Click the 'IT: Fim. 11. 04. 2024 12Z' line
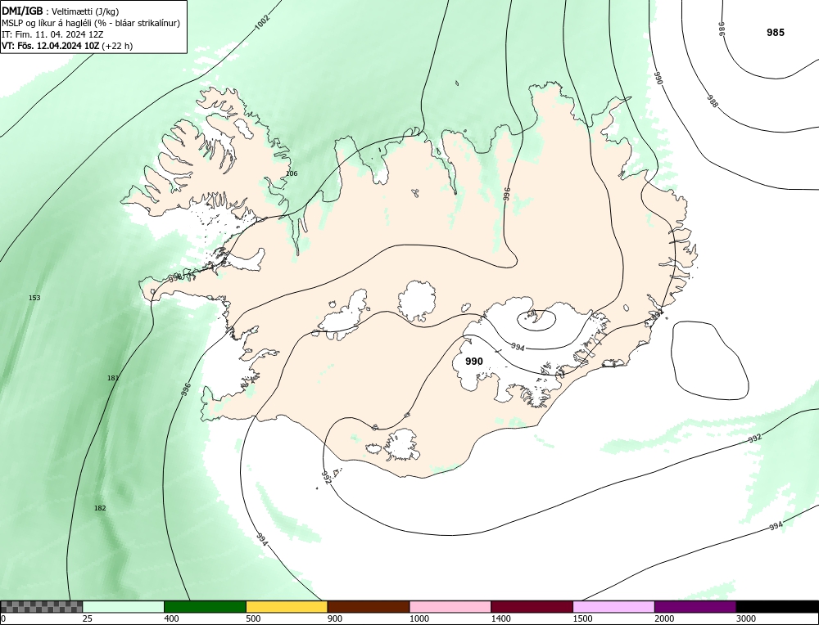The image size is (819, 625). pos(52,34)
